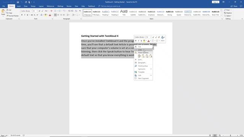
Task: Select Center alignment in the Paragraph group
Action: point(58,15)
